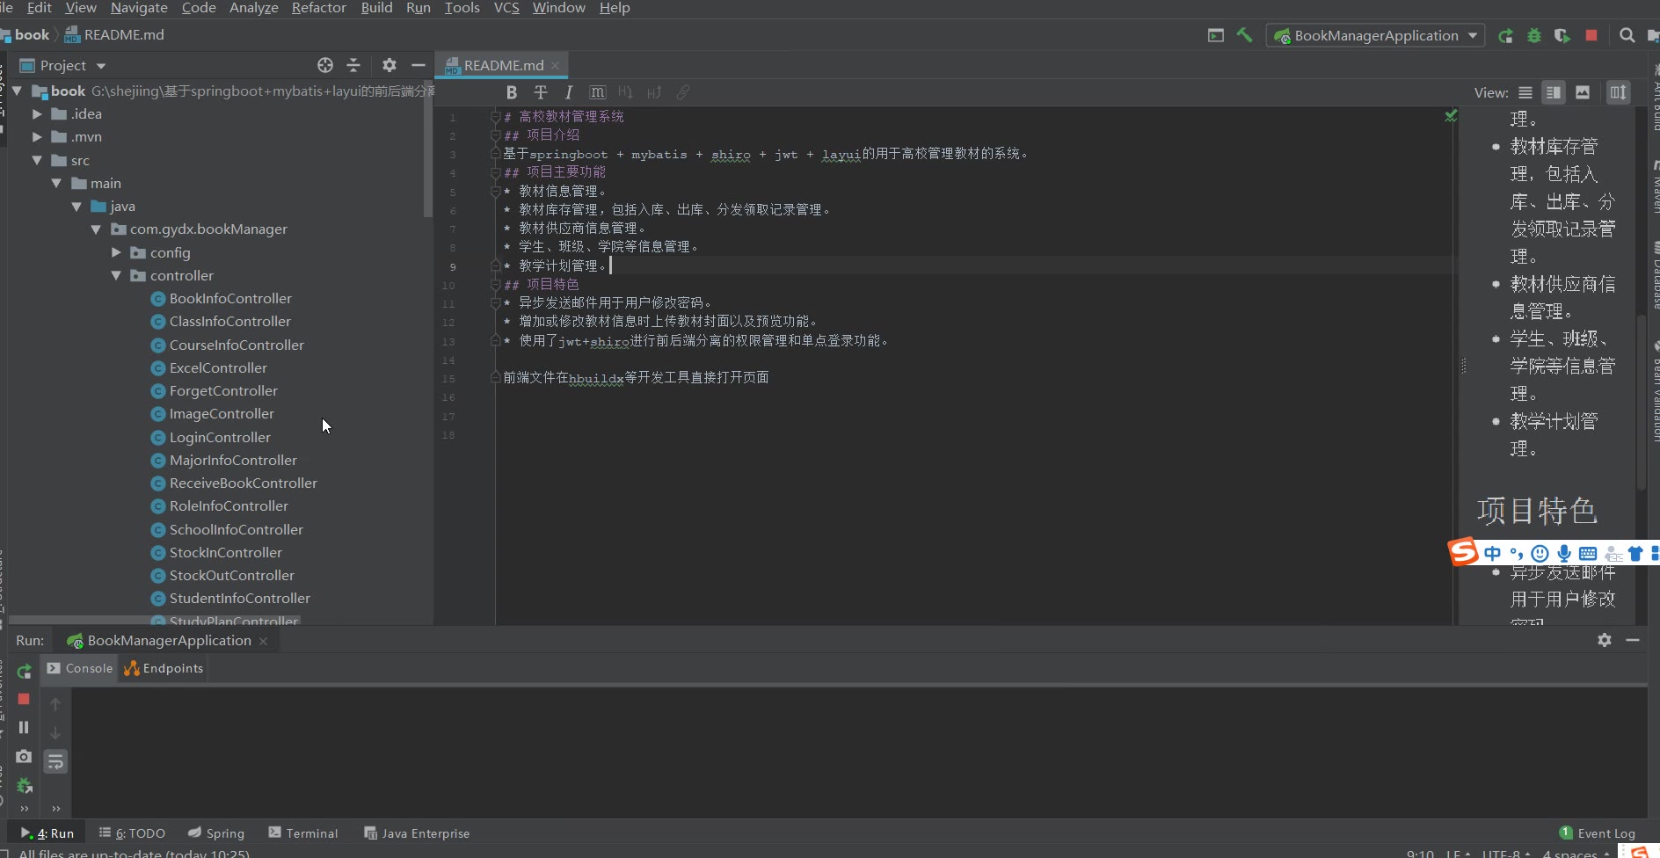Expand the .mvn folder
Image resolution: width=1660 pixels, height=858 pixels.
click(x=37, y=136)
